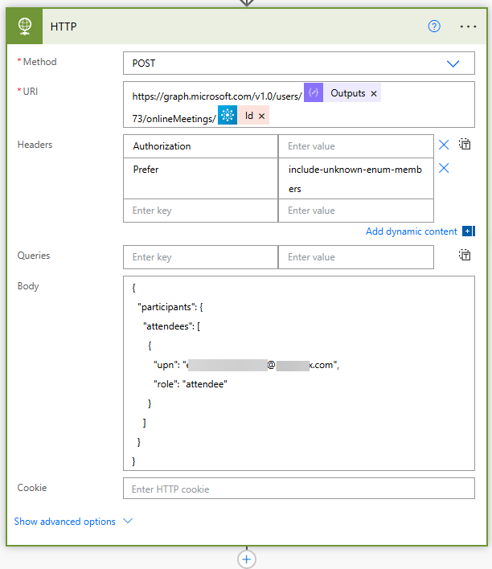492x569 pixels.
Task: Open the HTTP action ellipsis menu
Action: pyautogui.click(x=468, y=27)
